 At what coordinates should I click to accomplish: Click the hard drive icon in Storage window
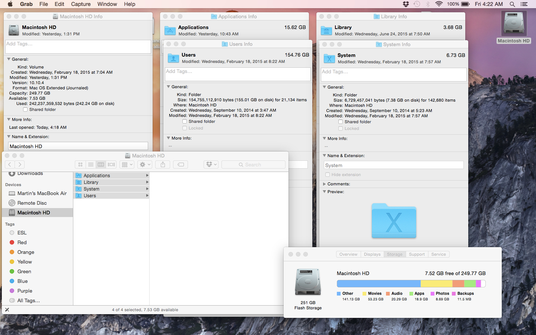click(308, 282)
